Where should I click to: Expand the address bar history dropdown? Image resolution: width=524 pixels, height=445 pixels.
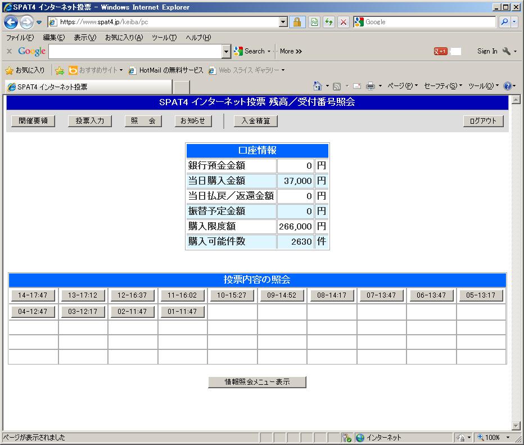click(283, 22)
